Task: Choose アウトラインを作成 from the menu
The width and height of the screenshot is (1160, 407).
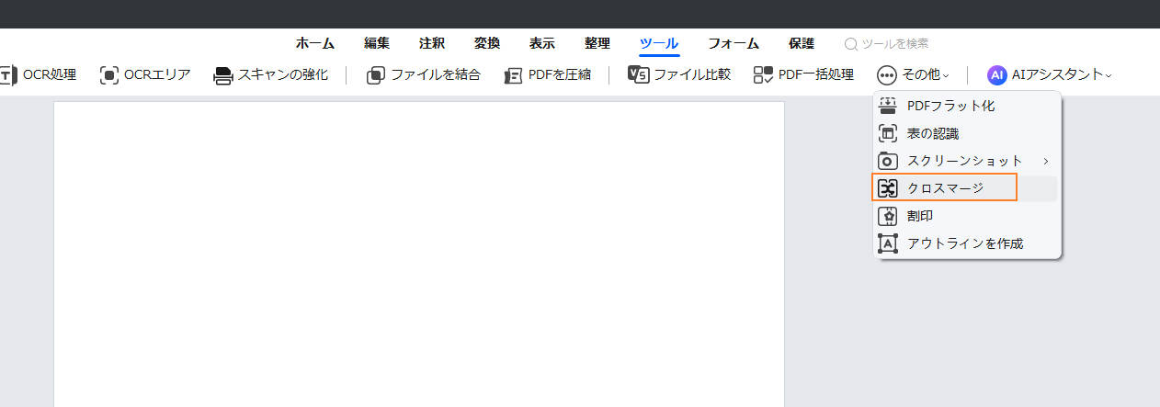Action: pos(967,243)
